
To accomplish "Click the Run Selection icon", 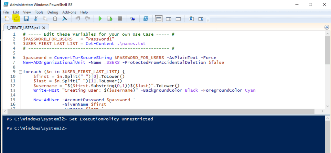I will click(110, 19).
